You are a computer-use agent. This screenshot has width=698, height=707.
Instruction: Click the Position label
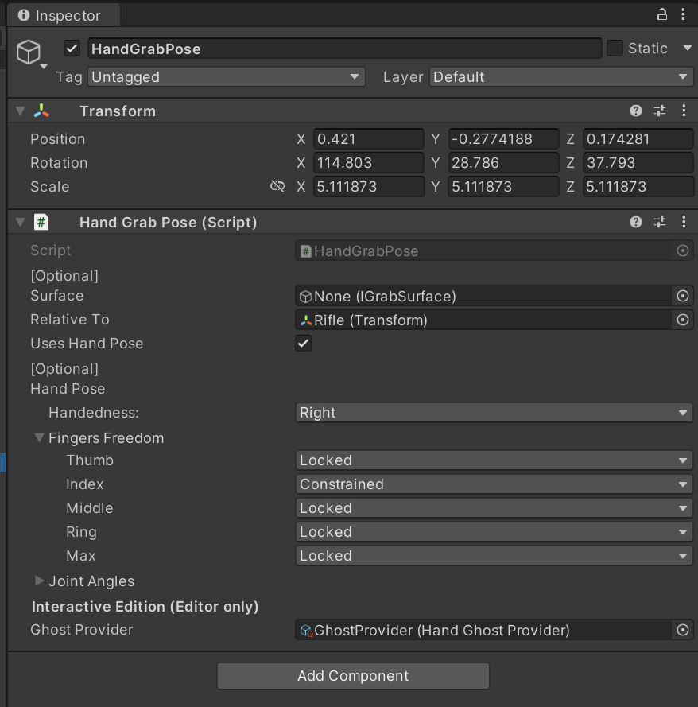[x=58, y=139]
